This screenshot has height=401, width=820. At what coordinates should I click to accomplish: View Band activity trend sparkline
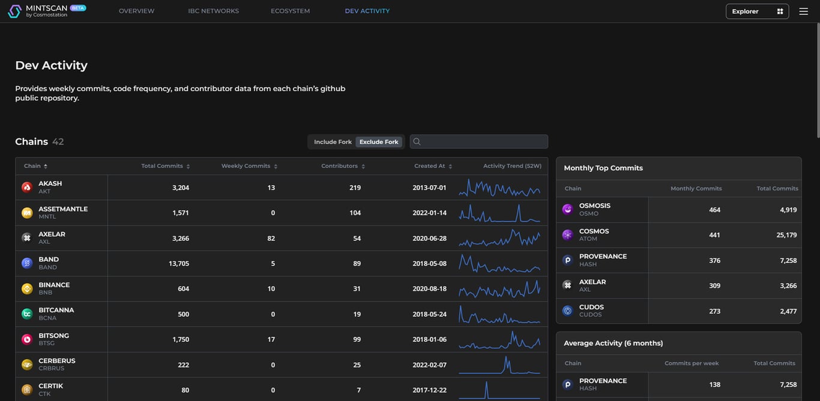coord(499,263)
